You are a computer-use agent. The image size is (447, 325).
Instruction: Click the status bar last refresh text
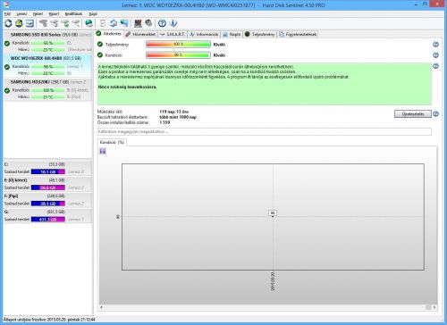tap(49, 320)
